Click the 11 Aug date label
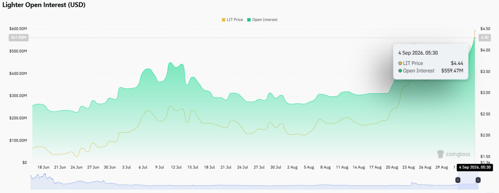The height and width of the screenshot is (193, 499). click(x=342, y=167)
